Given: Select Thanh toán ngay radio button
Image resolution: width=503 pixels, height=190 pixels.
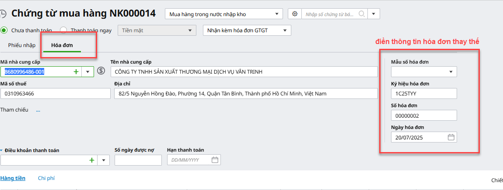Looking at the screenshot, I should coord(63,31).
